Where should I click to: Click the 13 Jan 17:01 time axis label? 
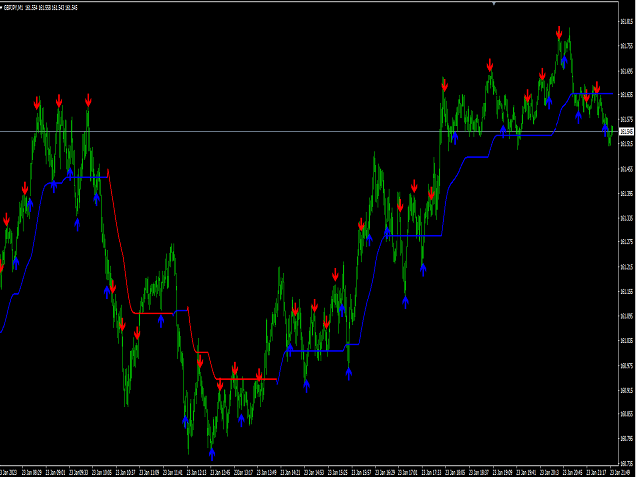408,472
